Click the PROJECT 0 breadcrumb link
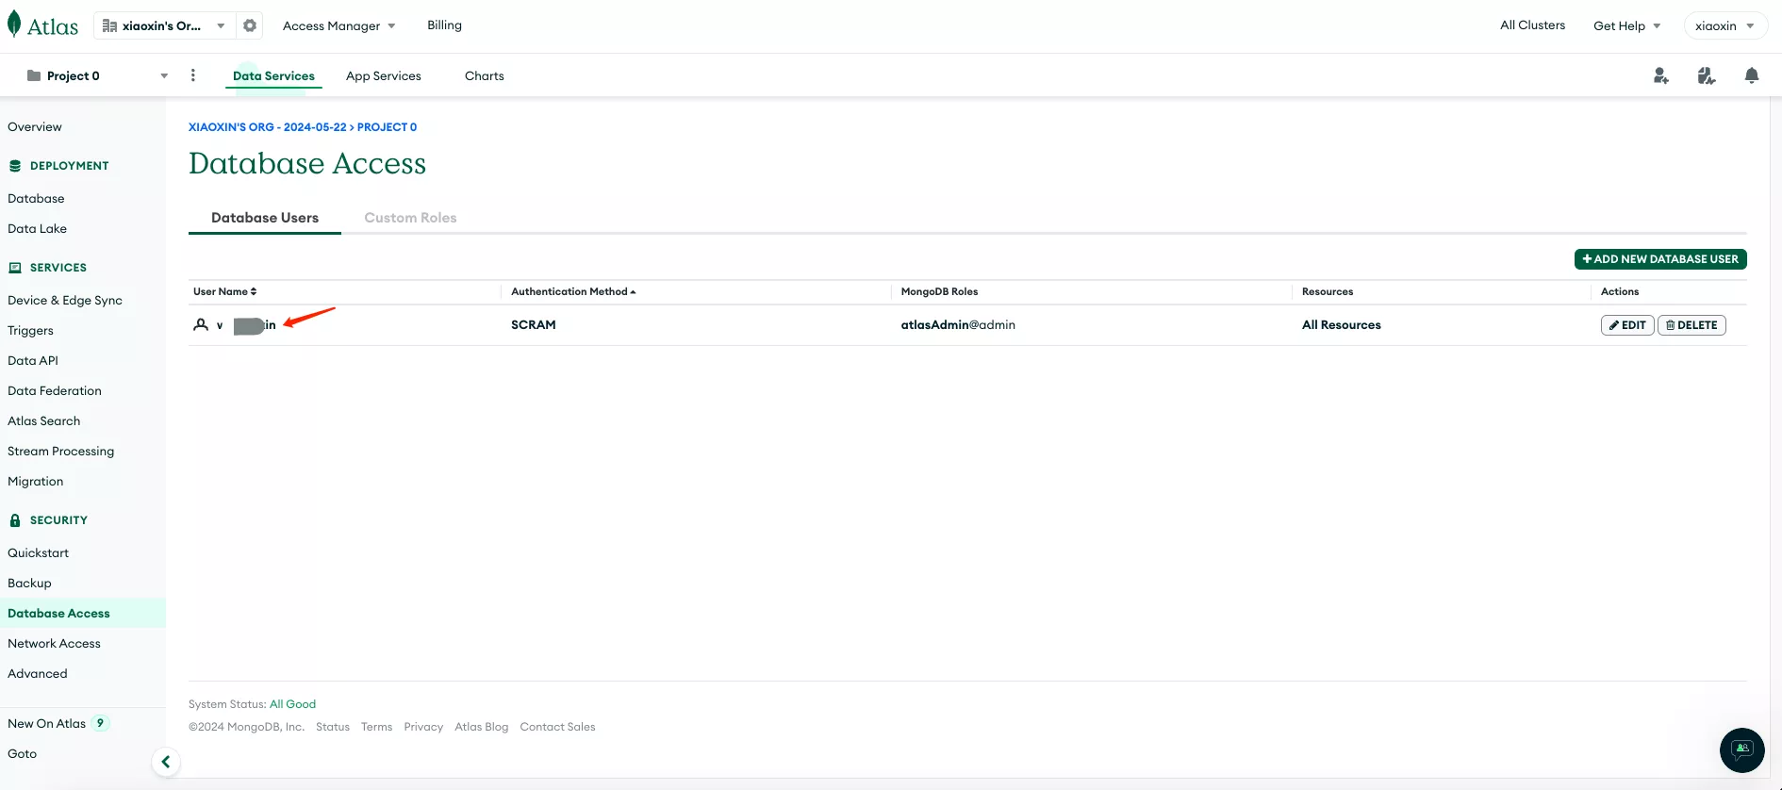1782x790 pixels. (387, 127)
